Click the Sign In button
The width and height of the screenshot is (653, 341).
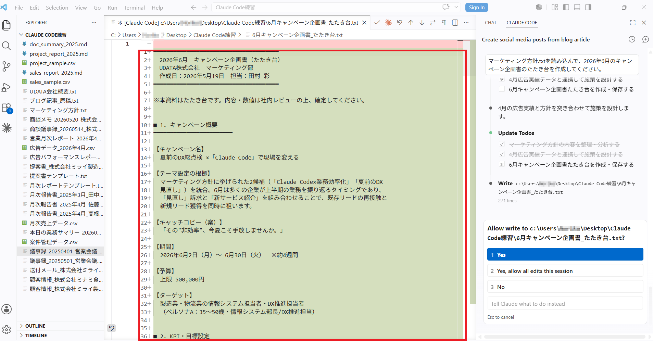point(477,7)
